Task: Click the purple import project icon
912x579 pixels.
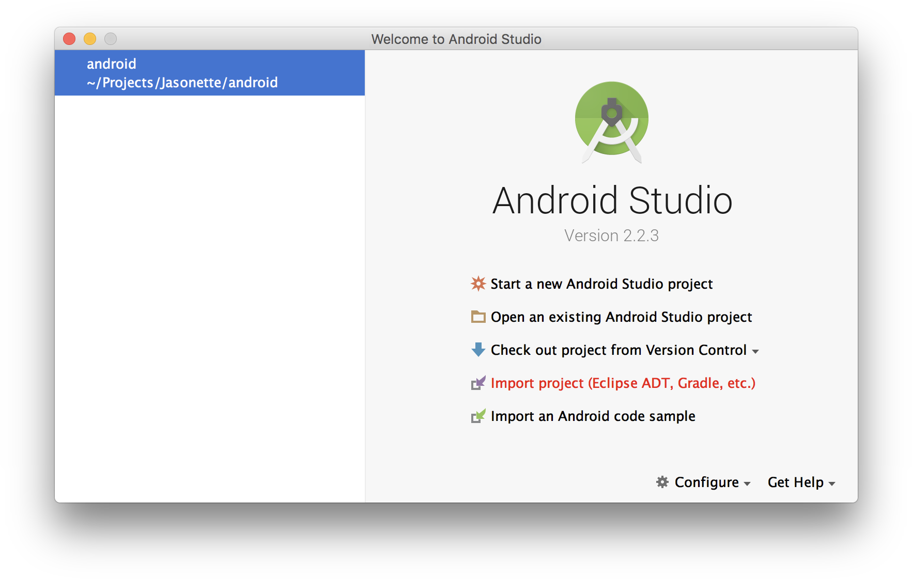Action: 478,383
